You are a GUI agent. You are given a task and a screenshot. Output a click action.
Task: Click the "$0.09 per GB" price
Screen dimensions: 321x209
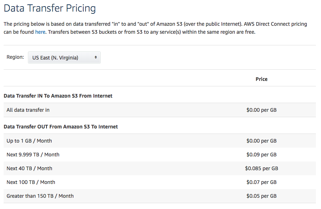pos(261,155)
